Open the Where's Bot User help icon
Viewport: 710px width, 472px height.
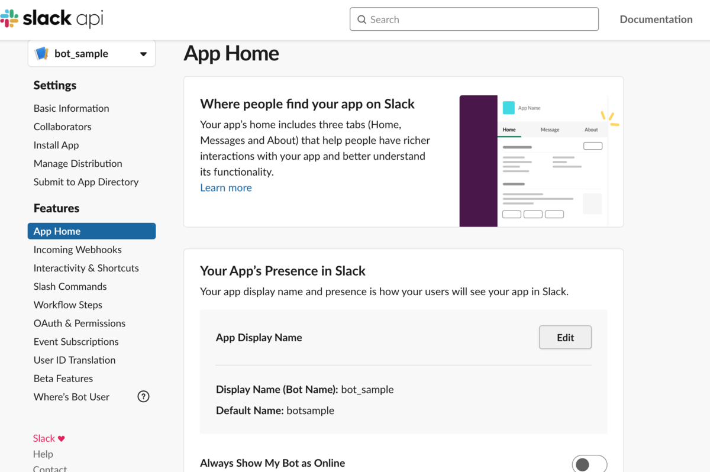pos(143,397)
